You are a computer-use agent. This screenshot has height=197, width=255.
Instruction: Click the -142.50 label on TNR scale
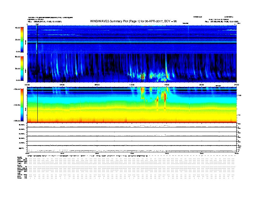17,105
